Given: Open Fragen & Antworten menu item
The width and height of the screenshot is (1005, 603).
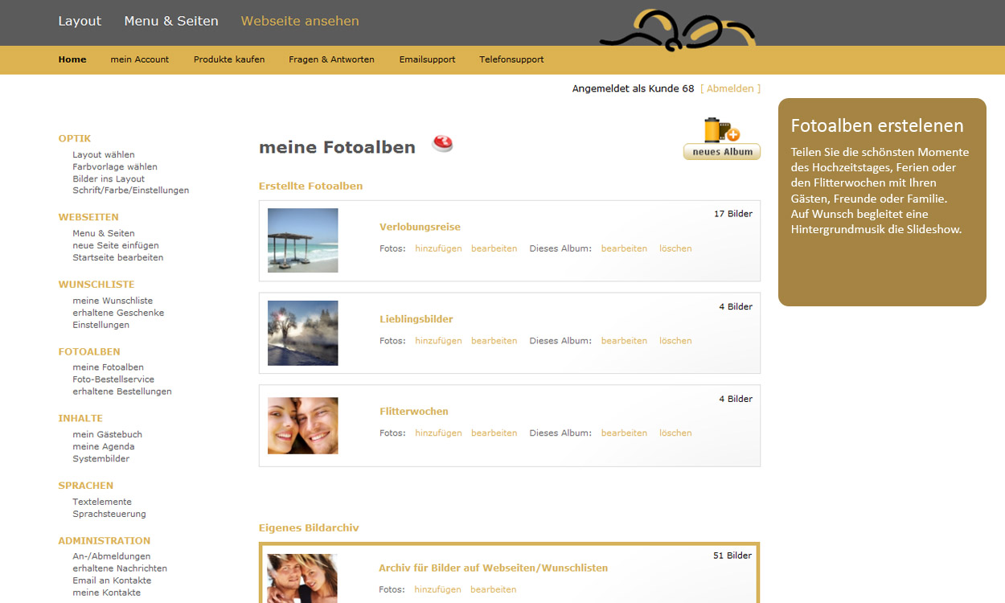Looking at the screenshot, I should [x=331, y=59].
